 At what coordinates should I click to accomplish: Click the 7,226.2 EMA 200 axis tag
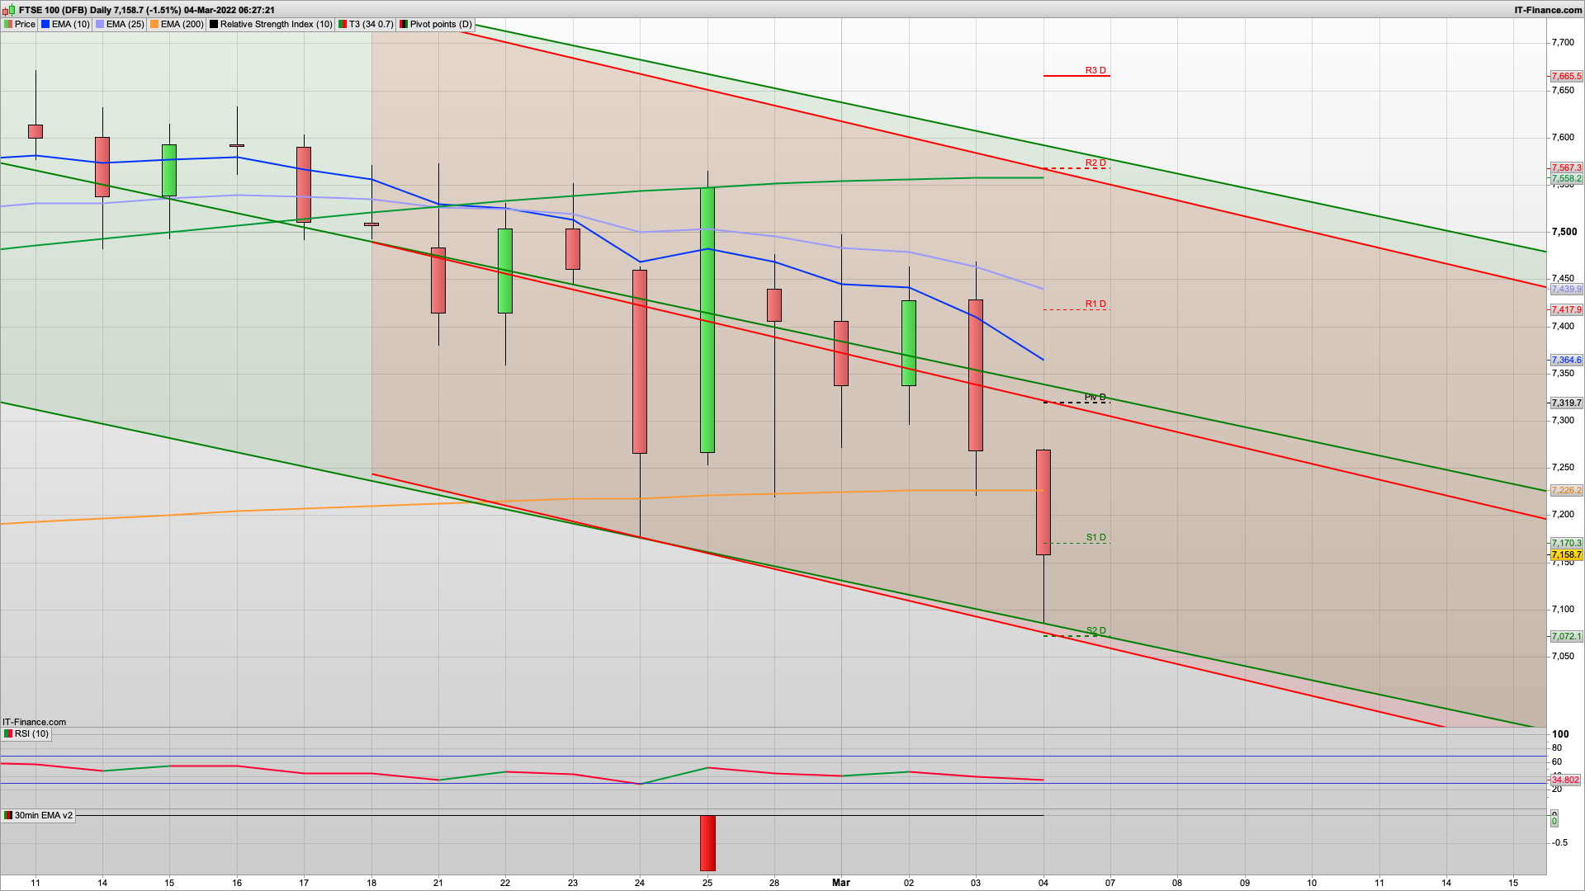click(1566, 490)
